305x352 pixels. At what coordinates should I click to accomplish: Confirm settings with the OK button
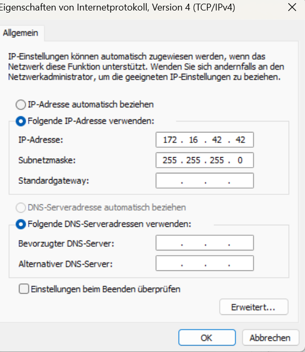coord(207,338)
